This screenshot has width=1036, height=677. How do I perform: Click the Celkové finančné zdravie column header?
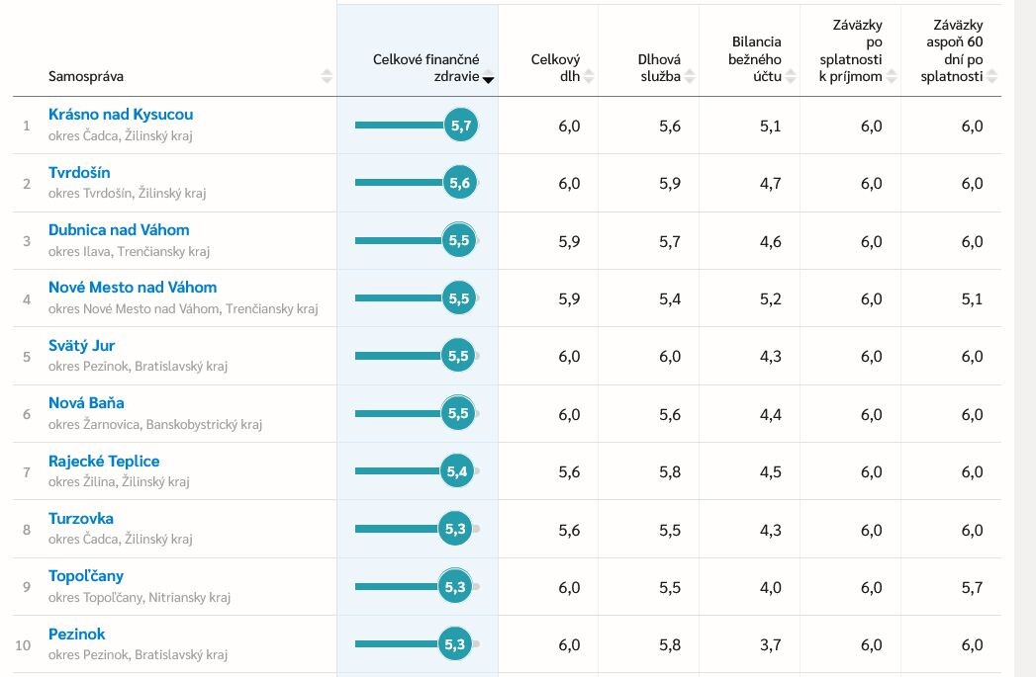click(426, 68)
